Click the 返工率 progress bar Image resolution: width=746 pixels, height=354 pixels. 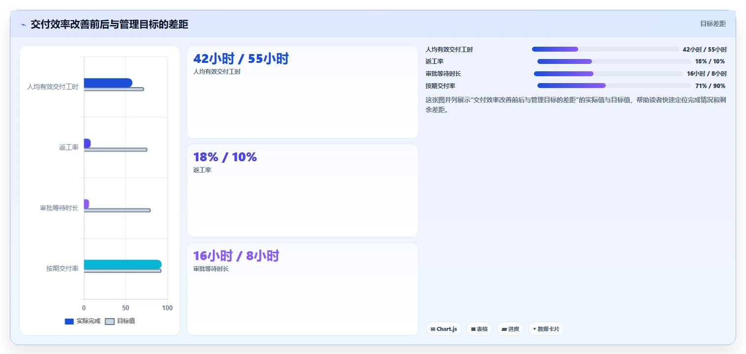tap(614, 61)
